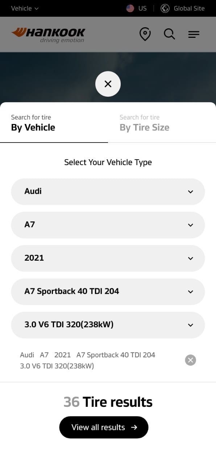Expand the Audi make dropdown
Screen dimensions: 216x469
pyautogui.click(x=108, y=192)
